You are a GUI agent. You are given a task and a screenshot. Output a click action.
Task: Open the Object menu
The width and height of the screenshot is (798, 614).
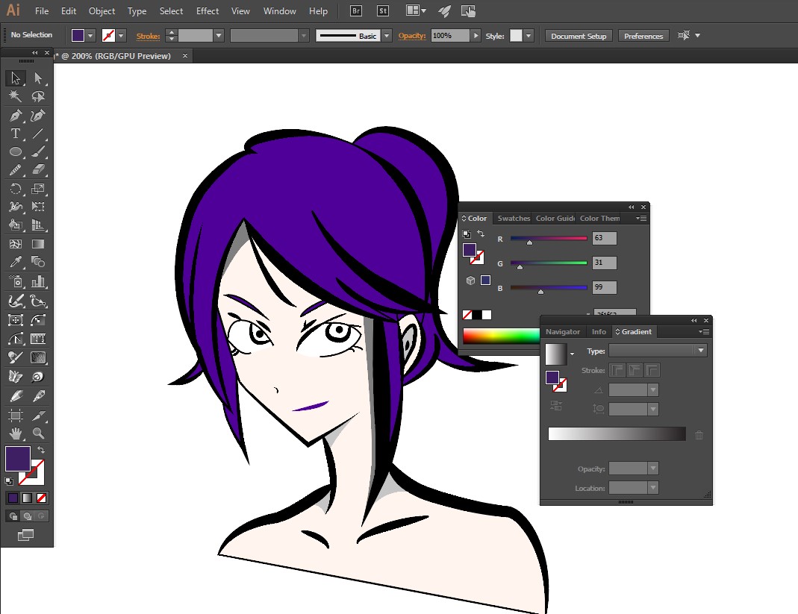[102, 10]
